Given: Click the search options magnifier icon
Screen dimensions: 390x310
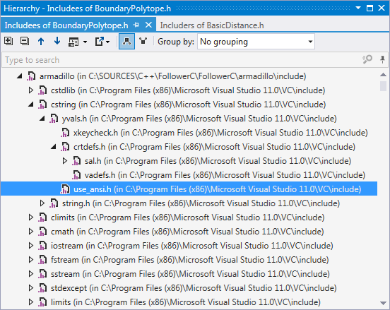Looking at the screenshot, I should pos(367,59).
